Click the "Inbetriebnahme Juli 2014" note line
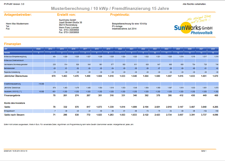The image size is (225, 161). tap(124, 29)
